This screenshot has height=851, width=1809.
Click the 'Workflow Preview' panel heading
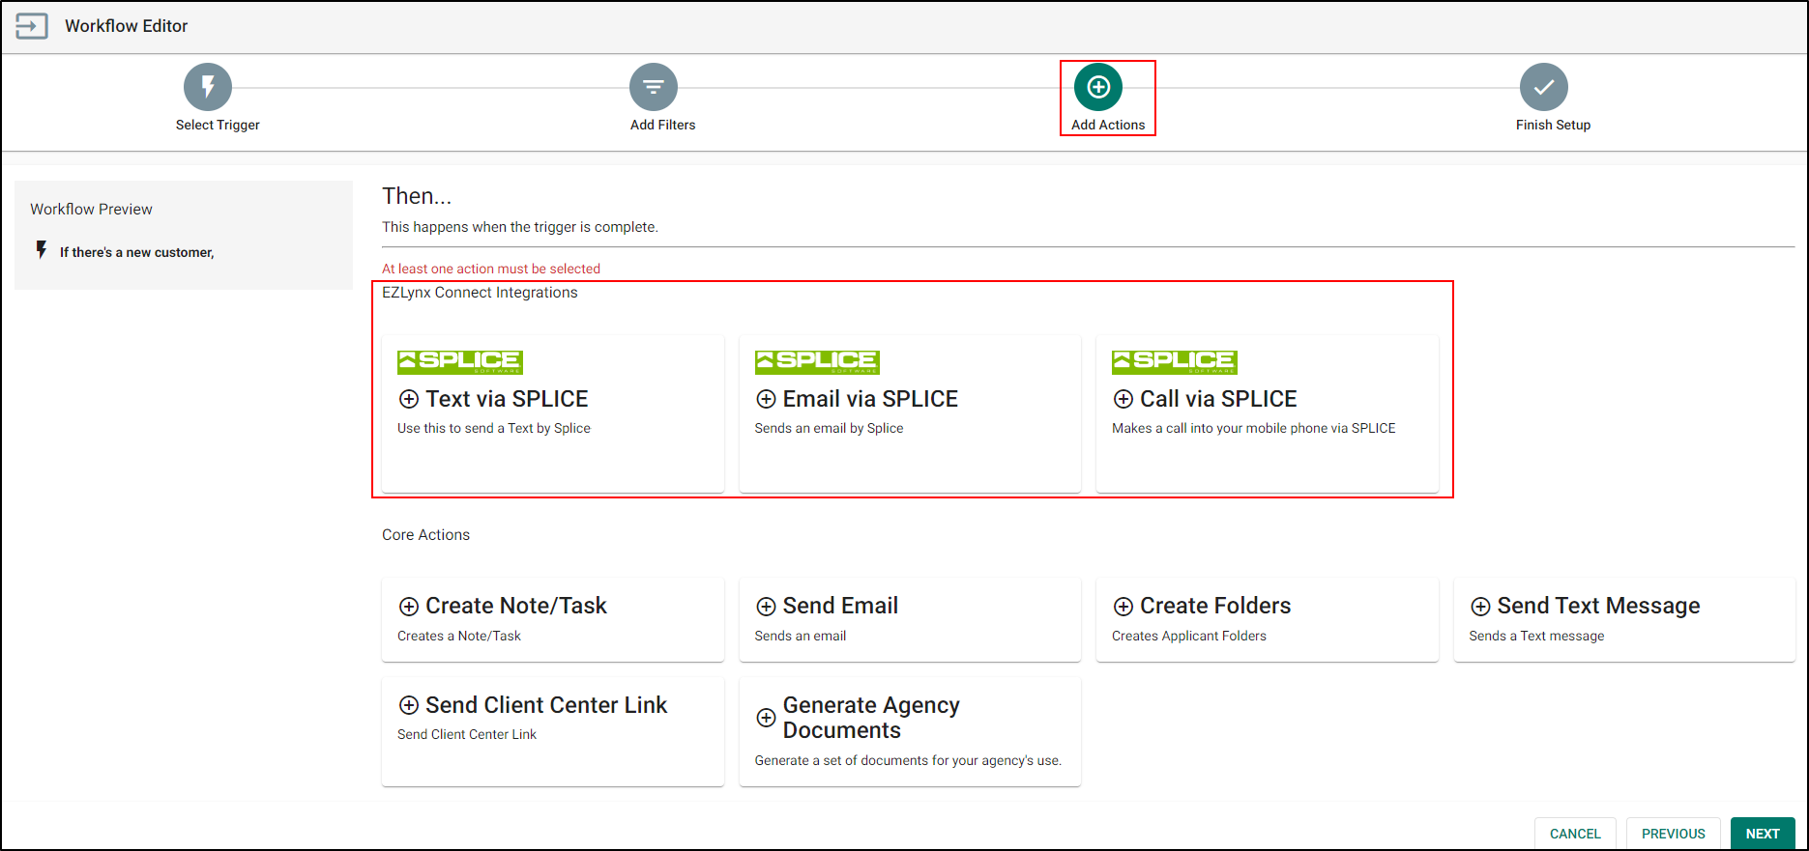coord(91,209)
